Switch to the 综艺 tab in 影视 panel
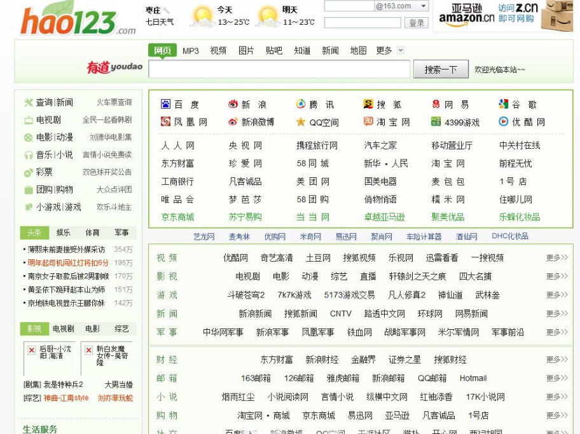Image resolution: width=580 pixels, height=434 pixels. 121,329
